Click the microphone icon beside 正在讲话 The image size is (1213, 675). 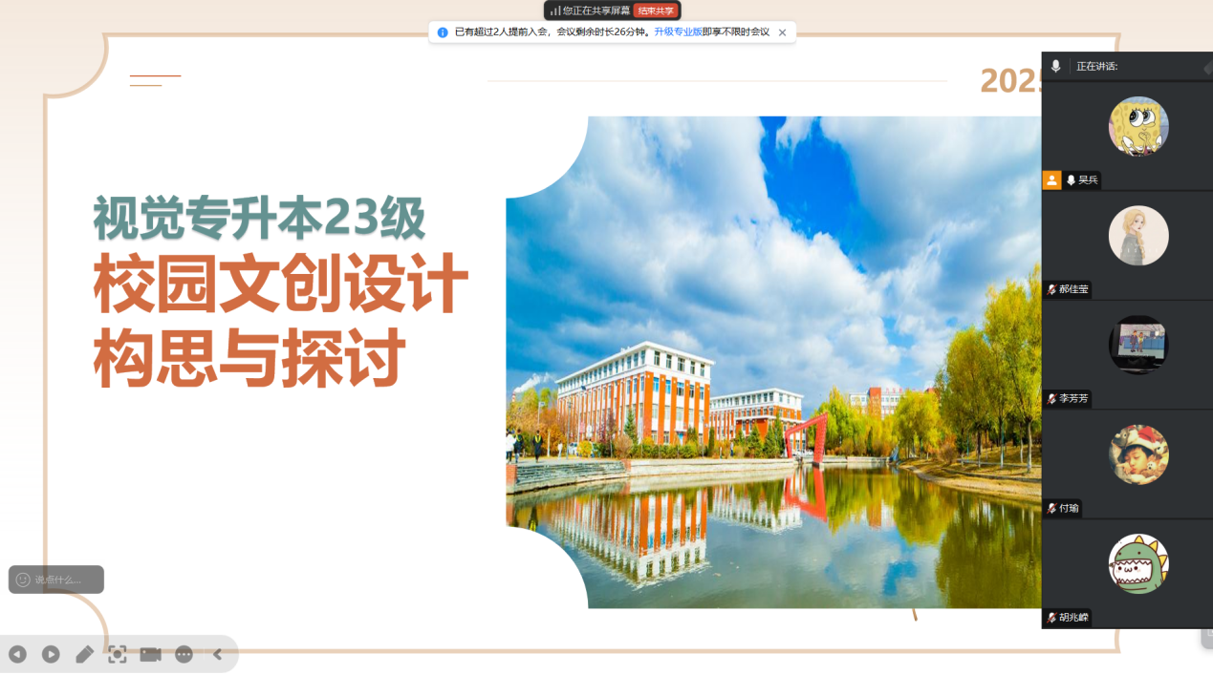(x=1055, y=66)
